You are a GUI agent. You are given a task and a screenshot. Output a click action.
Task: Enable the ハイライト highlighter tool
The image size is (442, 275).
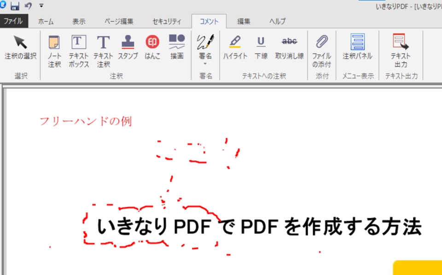click(x=235, y=48)
